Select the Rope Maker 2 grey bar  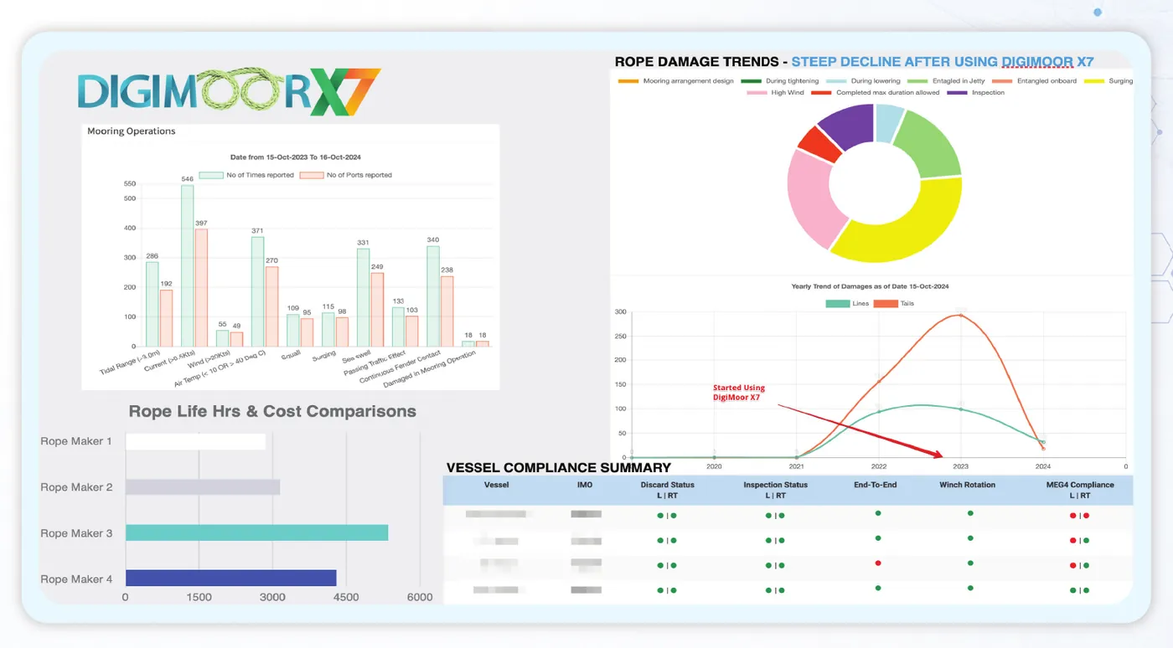[203, 487]
